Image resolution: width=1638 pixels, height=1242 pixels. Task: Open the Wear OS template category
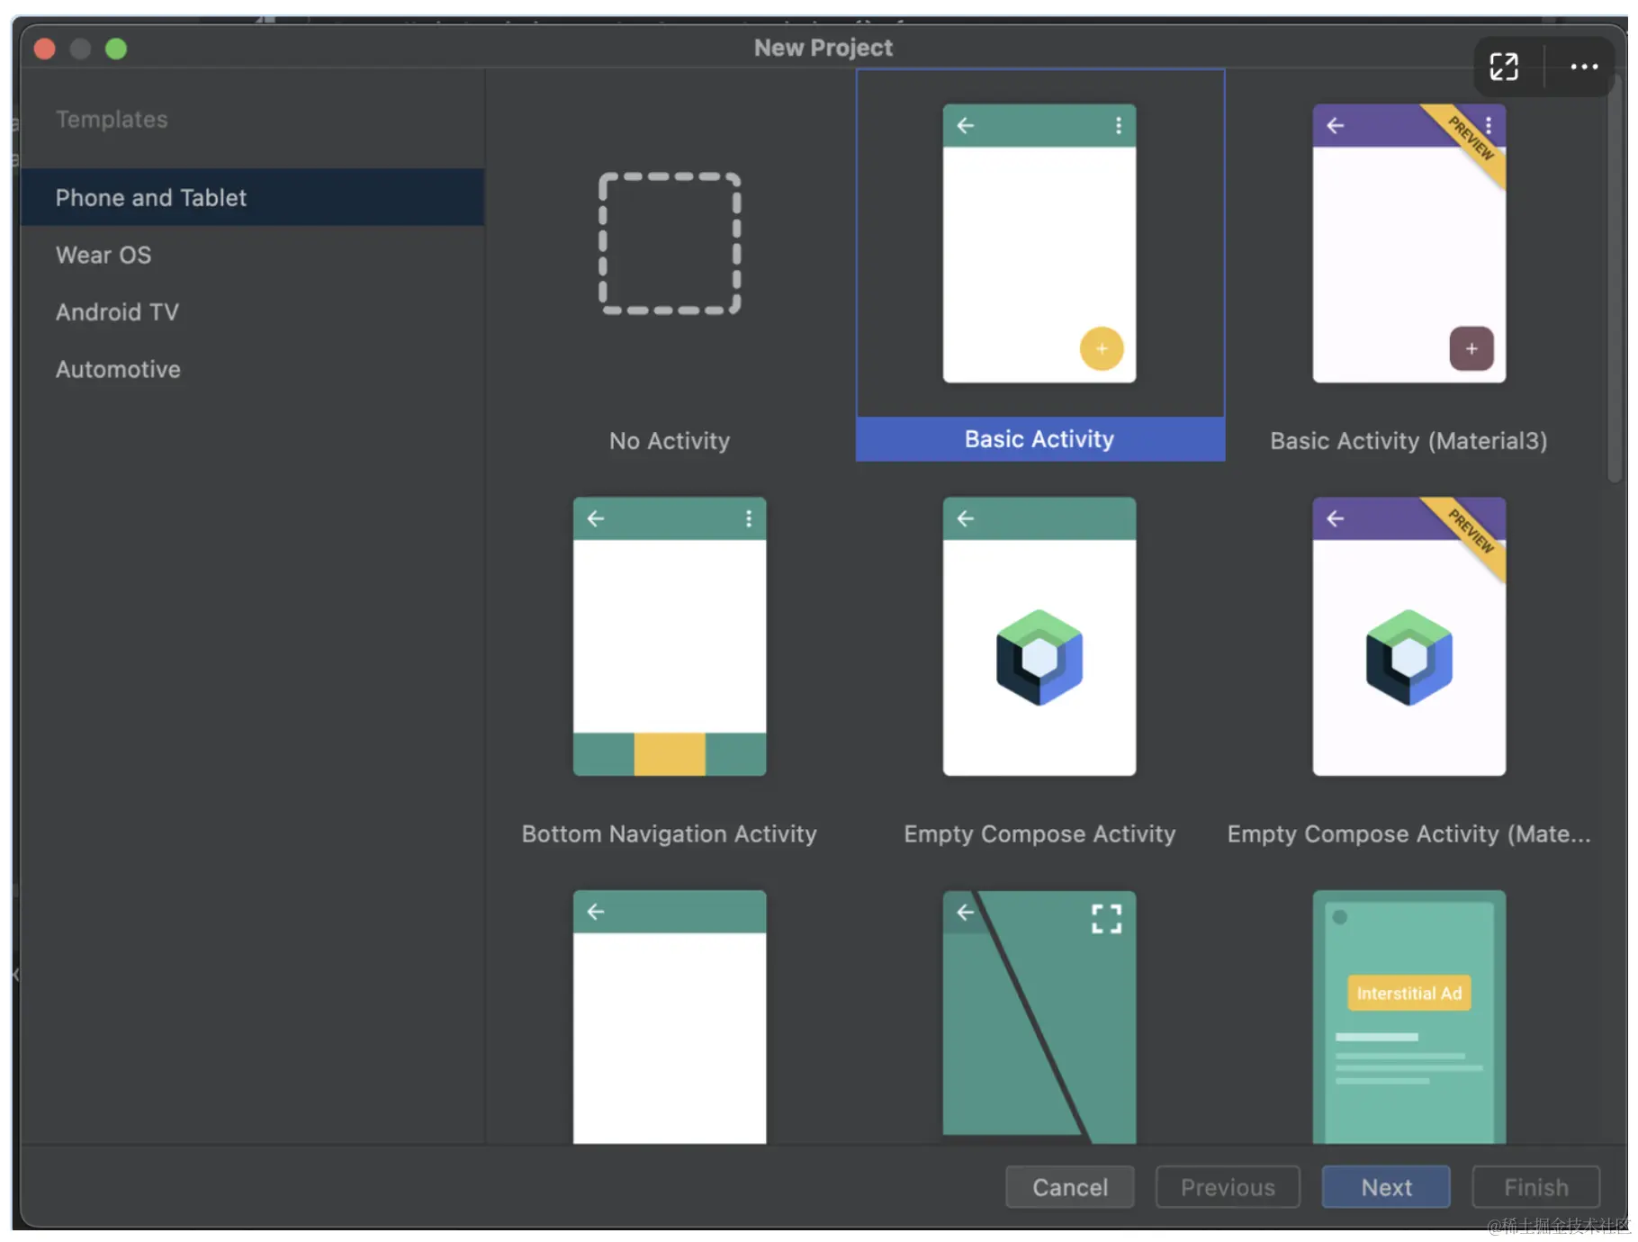tap(252, 255)
